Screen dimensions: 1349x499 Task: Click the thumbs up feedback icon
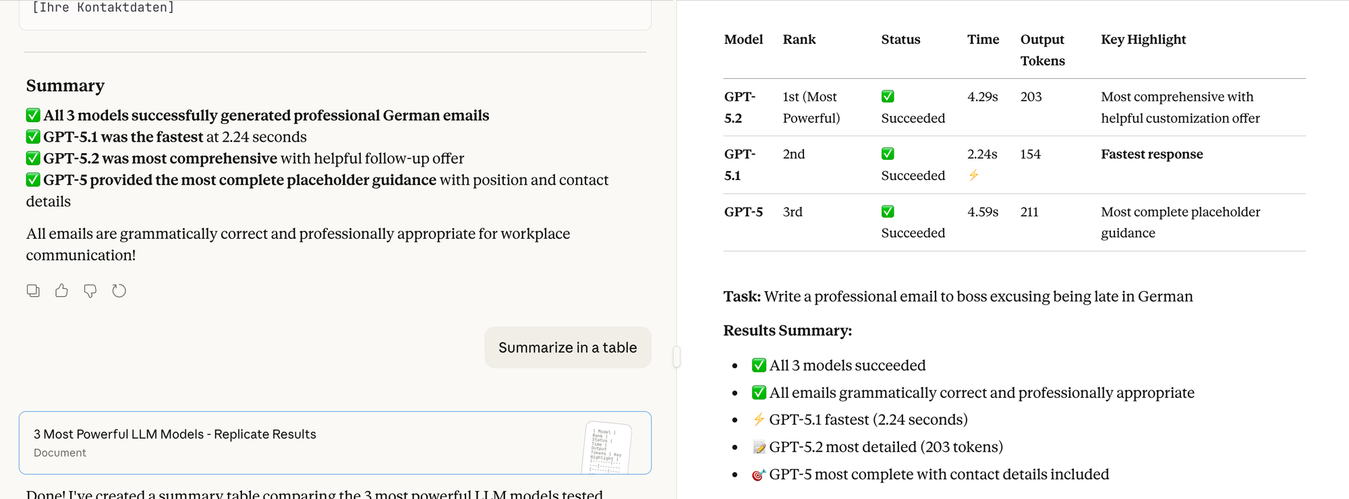click(61, 291)
